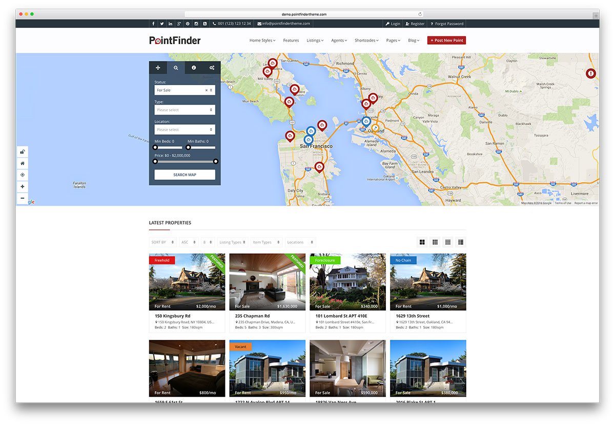This screenshot has width=615, height=425.
Task: Open the Agents menu
Action: (x=339, y=41)
